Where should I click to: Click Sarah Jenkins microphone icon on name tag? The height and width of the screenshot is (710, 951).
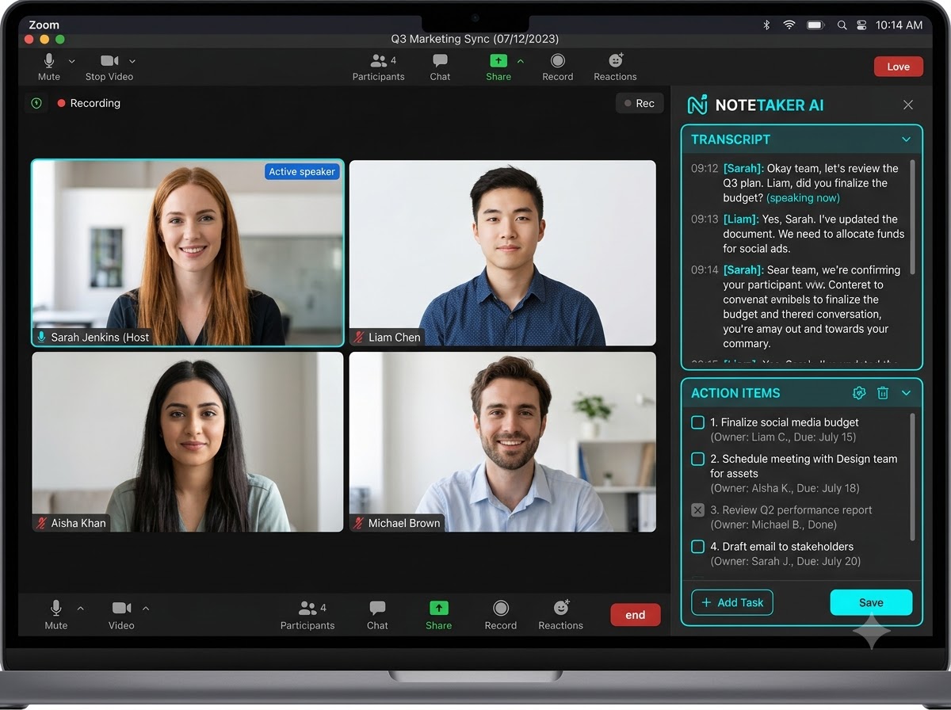pyautogui.click(x=41, y=338)
